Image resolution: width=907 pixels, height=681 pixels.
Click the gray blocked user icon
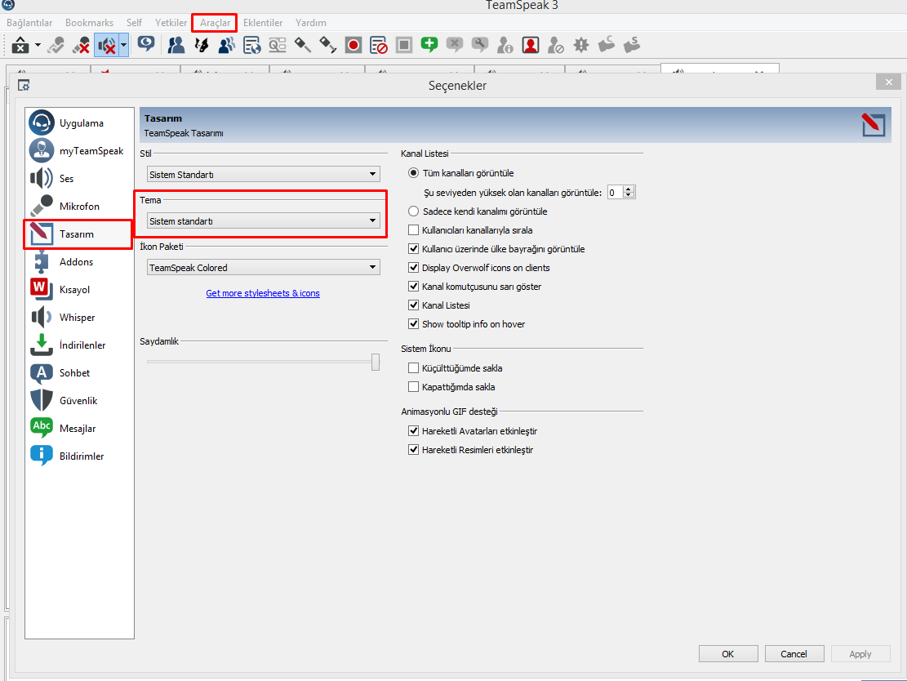coord(556,45)
